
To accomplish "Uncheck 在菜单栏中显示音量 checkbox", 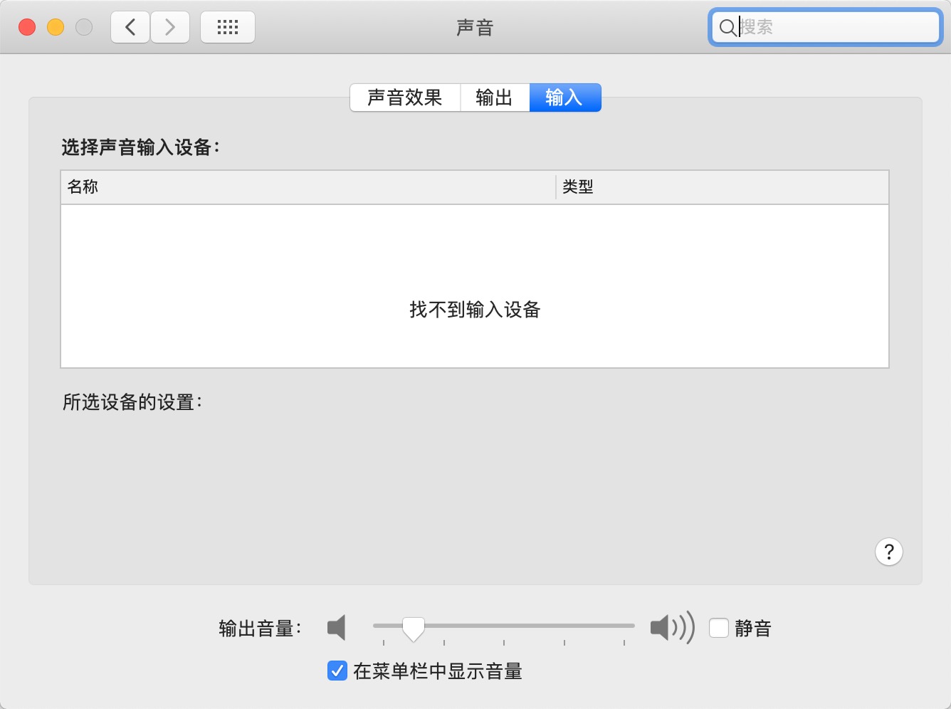I will coord(337,671).
